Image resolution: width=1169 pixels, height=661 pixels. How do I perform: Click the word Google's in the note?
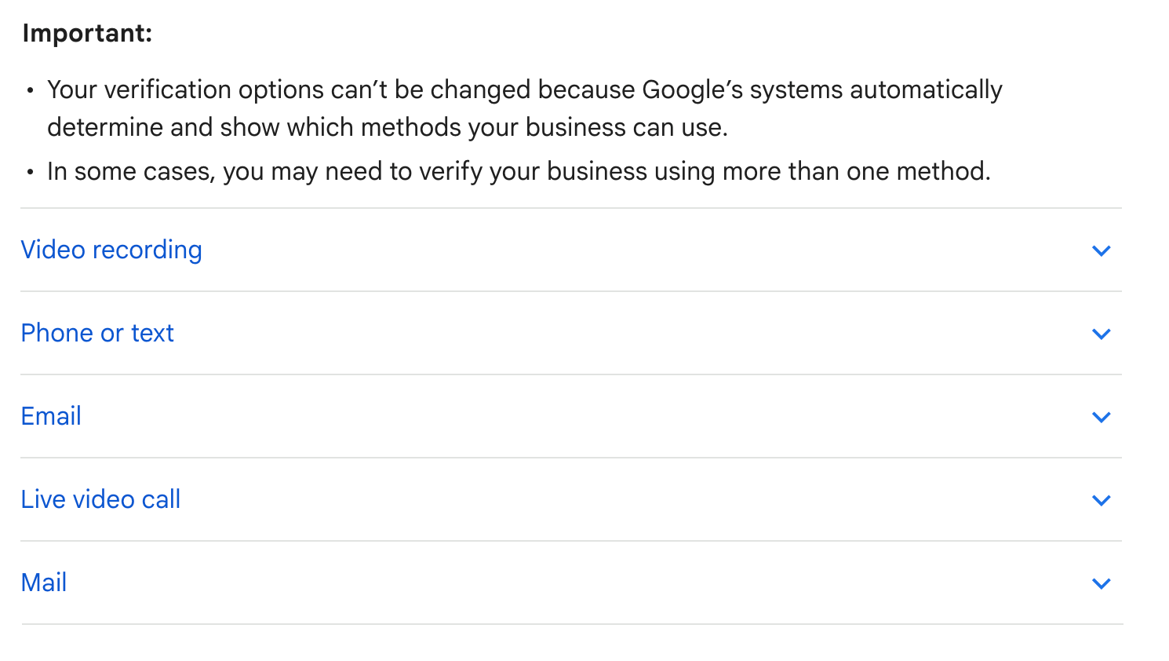tap(692, 89)
